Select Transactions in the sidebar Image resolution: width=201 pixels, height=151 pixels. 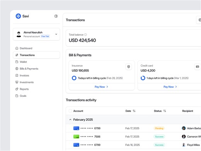[36, 55]
